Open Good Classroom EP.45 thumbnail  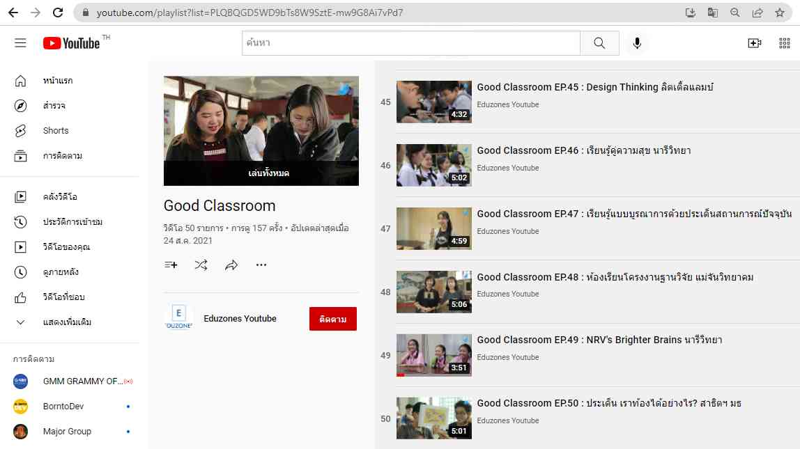coord(433,102)
